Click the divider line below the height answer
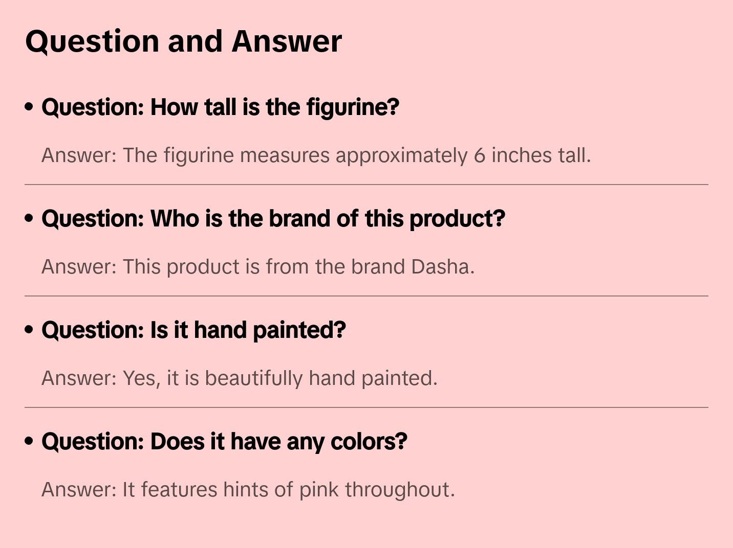 366,185
